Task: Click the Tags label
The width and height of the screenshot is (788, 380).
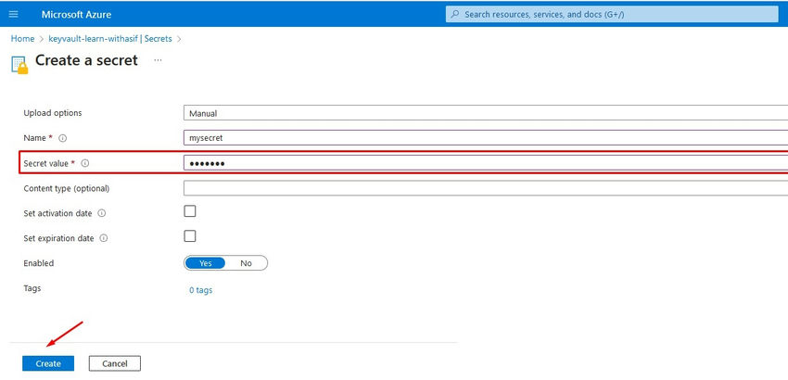Action: click(x=32, y=288)
